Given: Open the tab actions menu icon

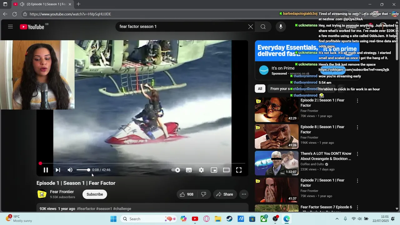Looking at the screenshot, I should point(5,4).
